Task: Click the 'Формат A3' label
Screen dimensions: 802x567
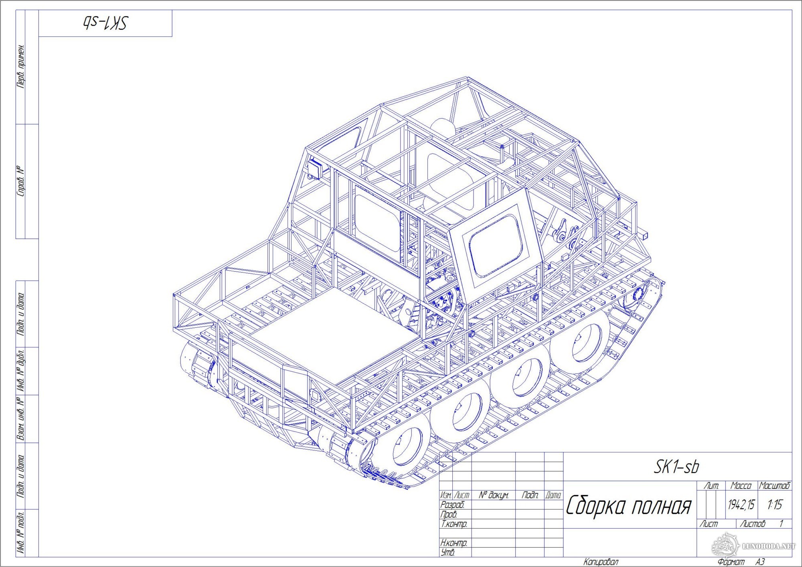Action: (741, 562)
